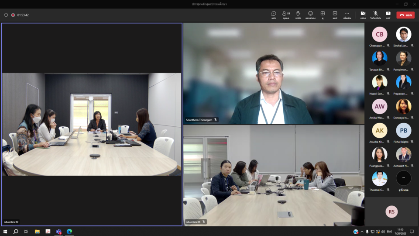Open the view layout options

pyautogui.click(x=323, y=15)
